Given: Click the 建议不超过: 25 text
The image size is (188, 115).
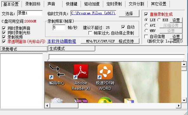Looking at the screenshot, I should point(97,28).
